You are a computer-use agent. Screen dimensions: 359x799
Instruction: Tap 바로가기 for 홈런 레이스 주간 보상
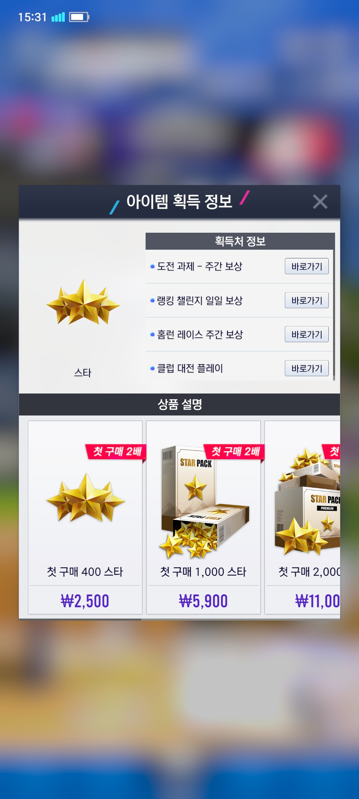(306, 334)
